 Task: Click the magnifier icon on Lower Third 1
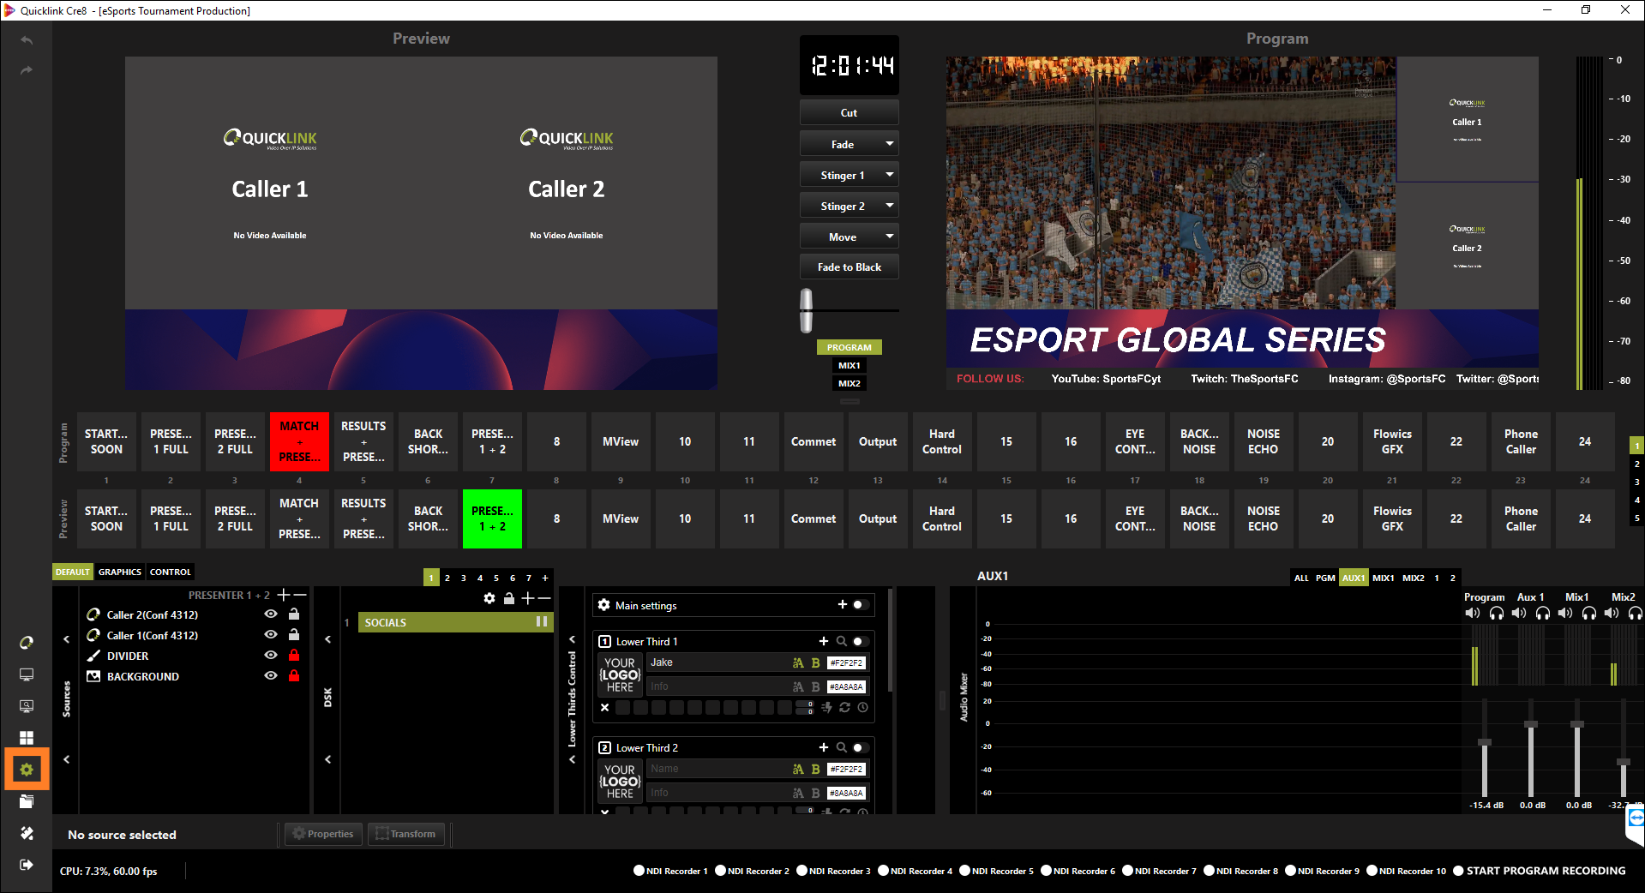(841, 641)
